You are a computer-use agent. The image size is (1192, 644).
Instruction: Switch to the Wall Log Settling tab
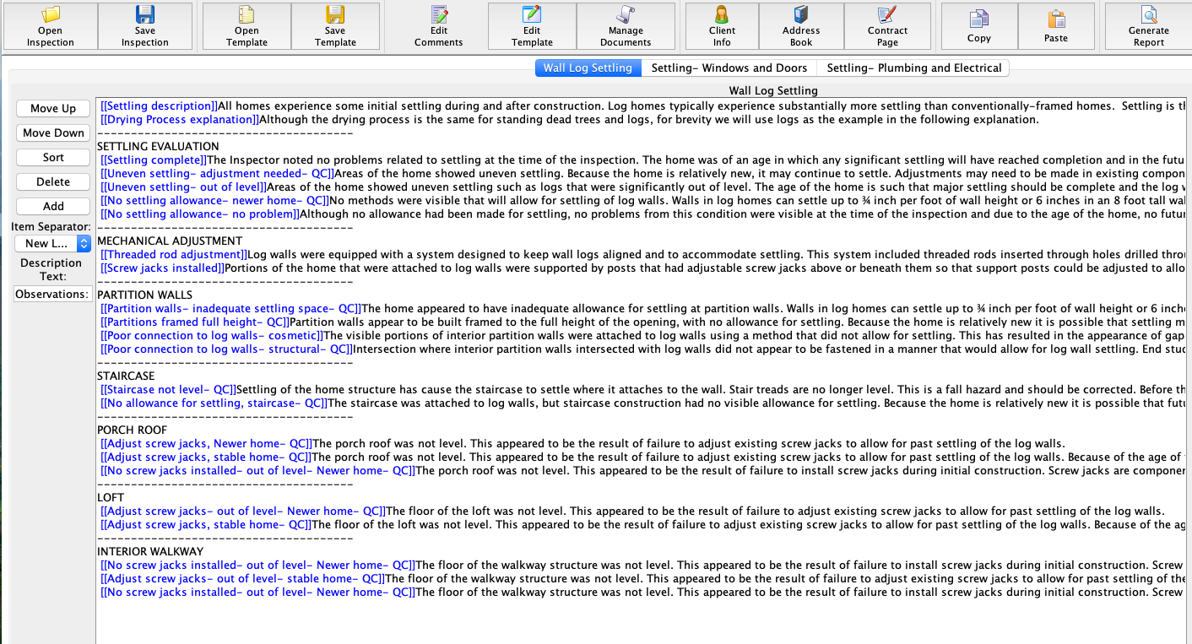588,68
